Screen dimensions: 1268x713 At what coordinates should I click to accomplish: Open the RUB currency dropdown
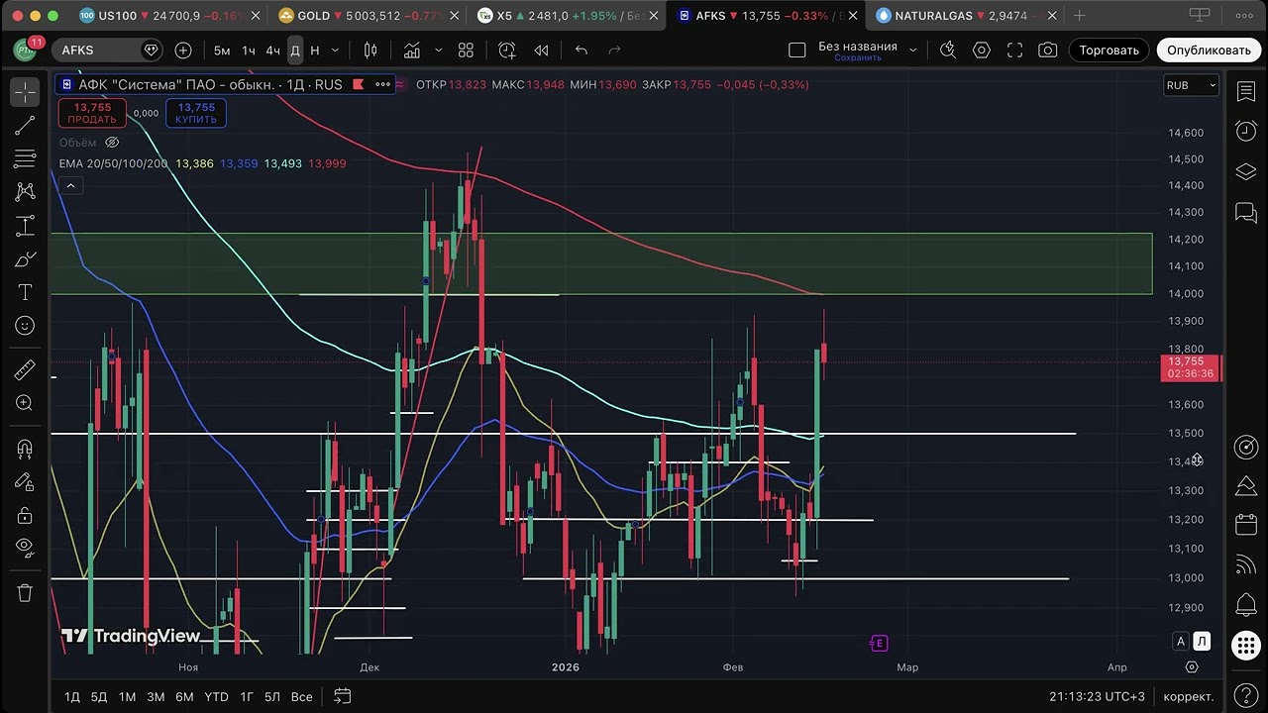coord(1191,85)
